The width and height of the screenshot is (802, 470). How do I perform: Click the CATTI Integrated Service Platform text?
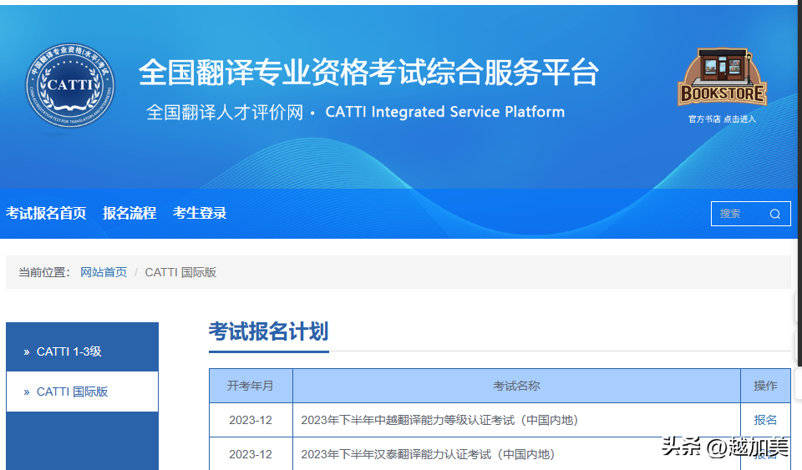445,112
